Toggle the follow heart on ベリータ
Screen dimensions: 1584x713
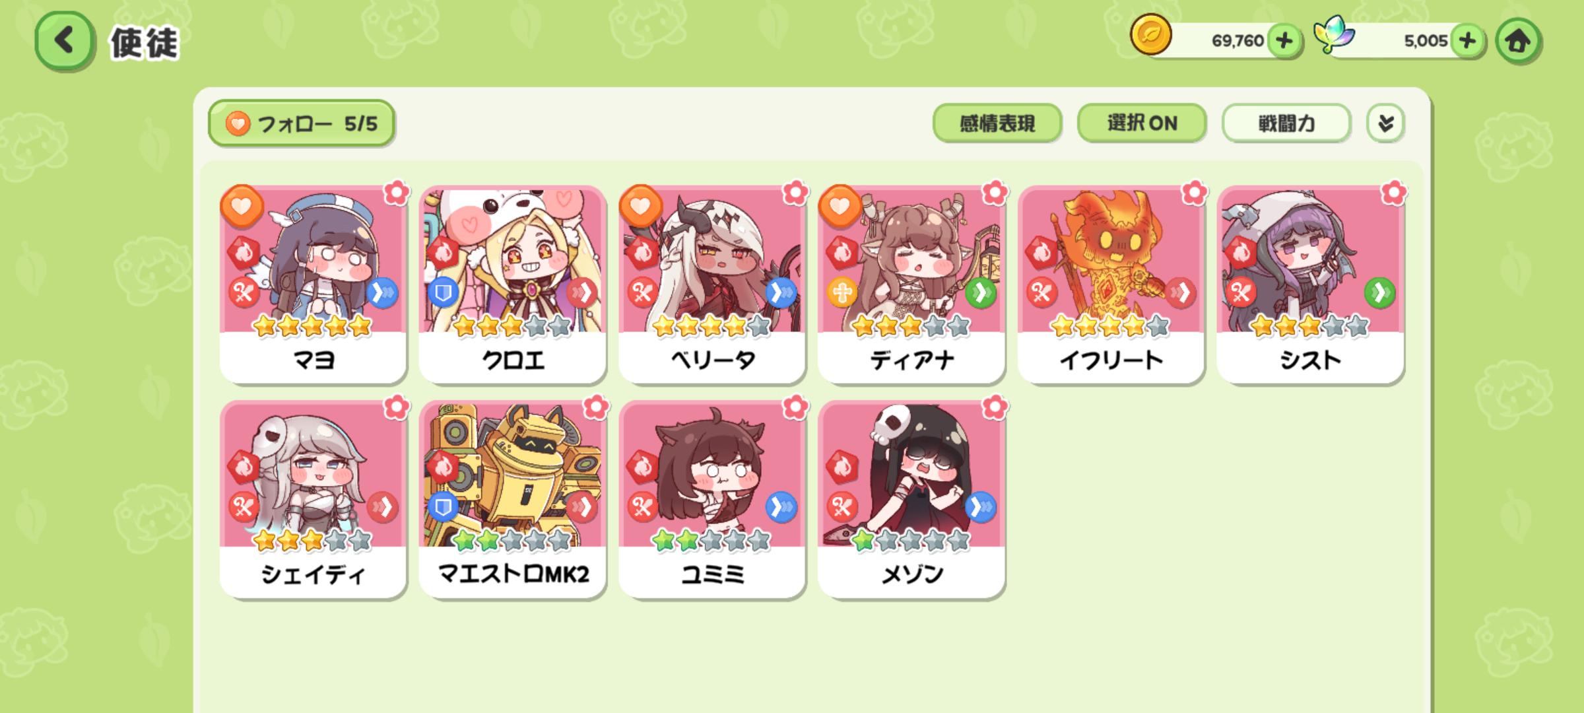640,206
